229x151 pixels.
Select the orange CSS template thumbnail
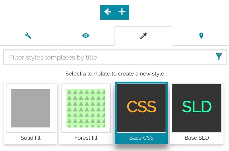pyautogui.click(x=141, y=108)
